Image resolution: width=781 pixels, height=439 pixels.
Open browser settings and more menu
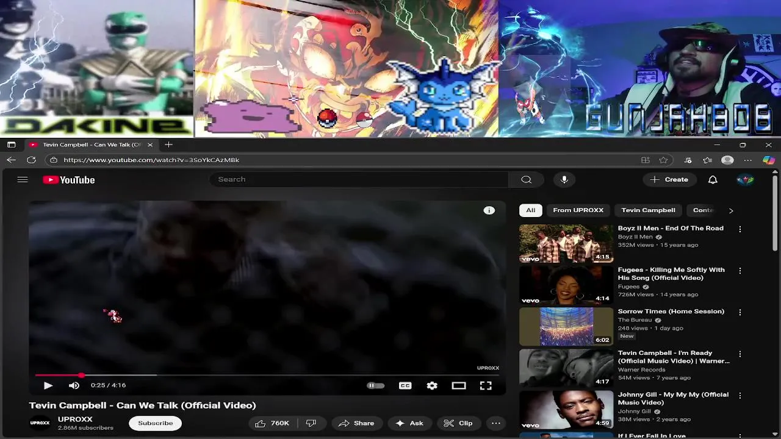[x=748, y=160]
